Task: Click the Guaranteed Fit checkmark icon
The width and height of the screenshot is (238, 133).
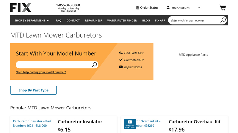Action: coord(121,60)
